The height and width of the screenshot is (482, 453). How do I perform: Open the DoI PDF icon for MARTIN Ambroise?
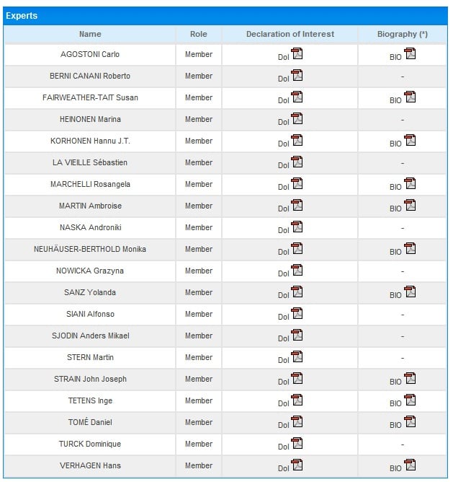point(297,205)
